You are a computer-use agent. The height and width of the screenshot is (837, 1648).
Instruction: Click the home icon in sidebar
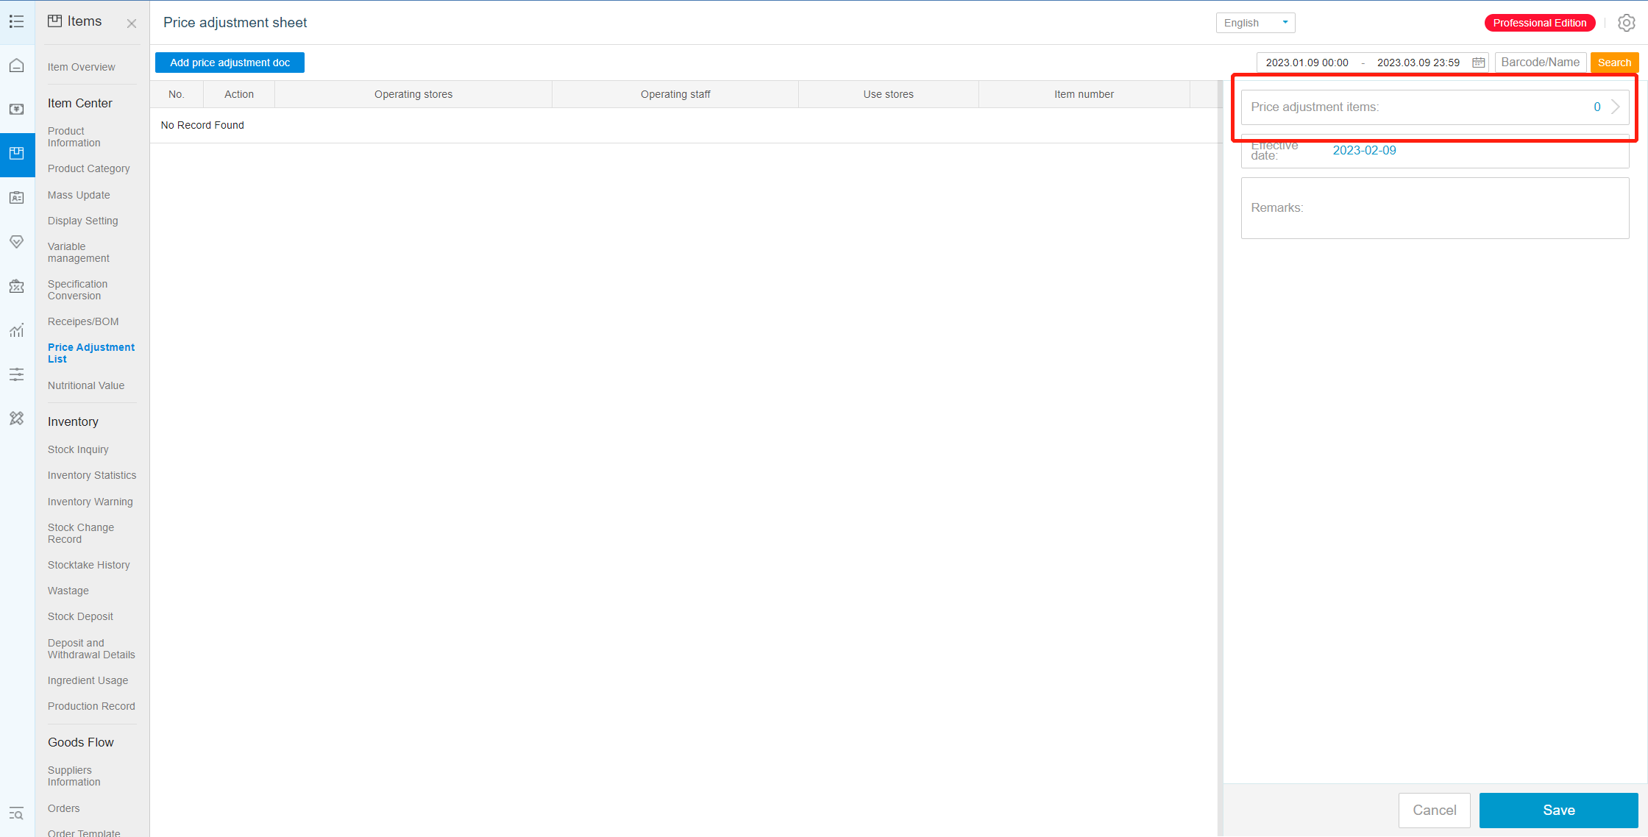point(16,66)
